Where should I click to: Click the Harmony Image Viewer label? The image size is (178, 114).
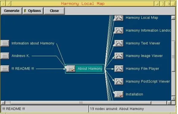(144, 56)
